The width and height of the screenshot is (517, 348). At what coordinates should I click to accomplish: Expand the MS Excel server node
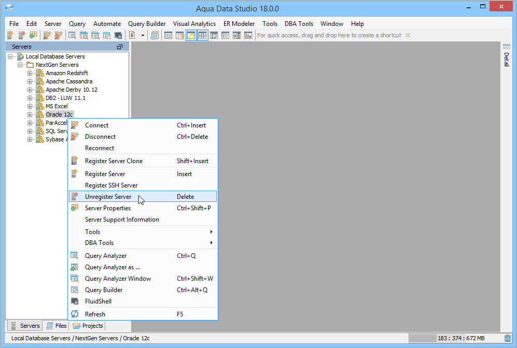click(30, 106)
